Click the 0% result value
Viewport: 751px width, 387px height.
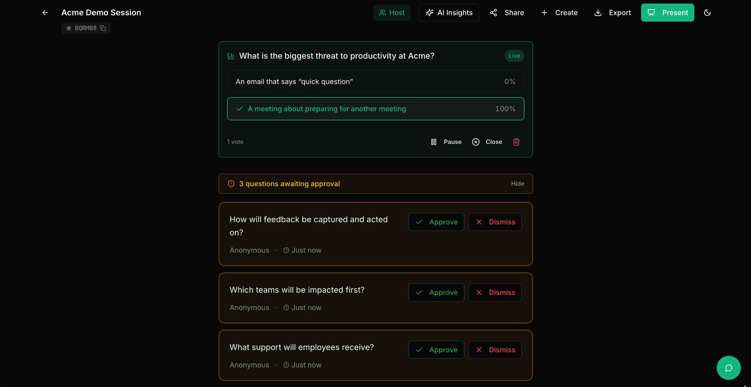click(x=510, y=82)
